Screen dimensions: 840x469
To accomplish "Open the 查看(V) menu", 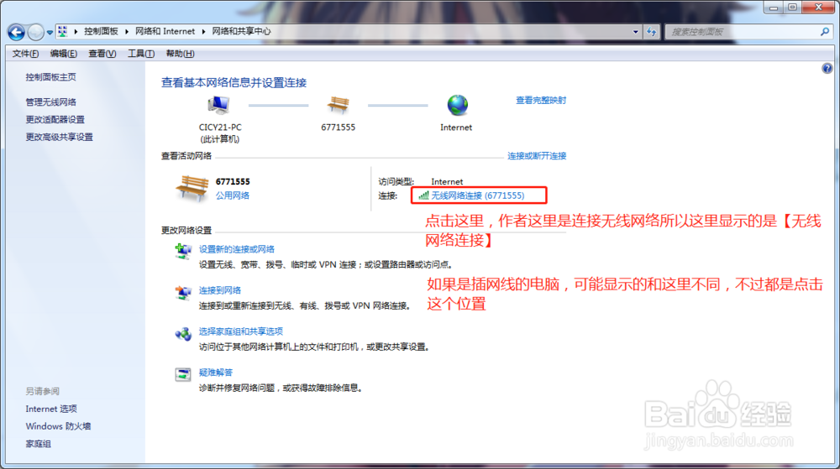I will pyautogui.click(x=102, y=54).
